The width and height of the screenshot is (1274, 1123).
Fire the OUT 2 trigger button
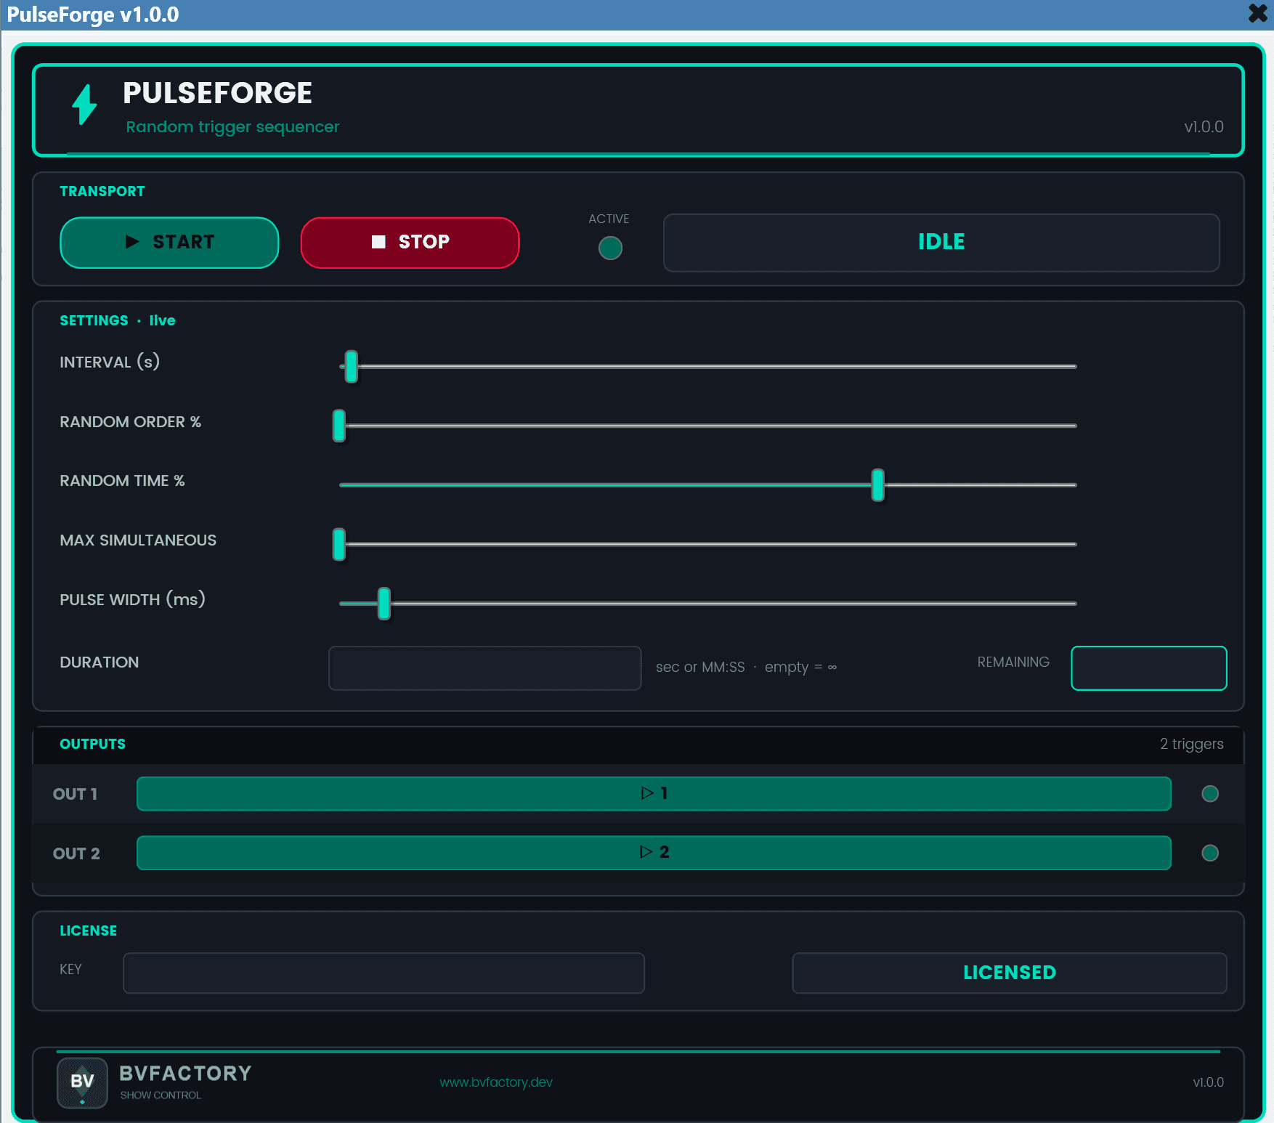pos(654,853)
